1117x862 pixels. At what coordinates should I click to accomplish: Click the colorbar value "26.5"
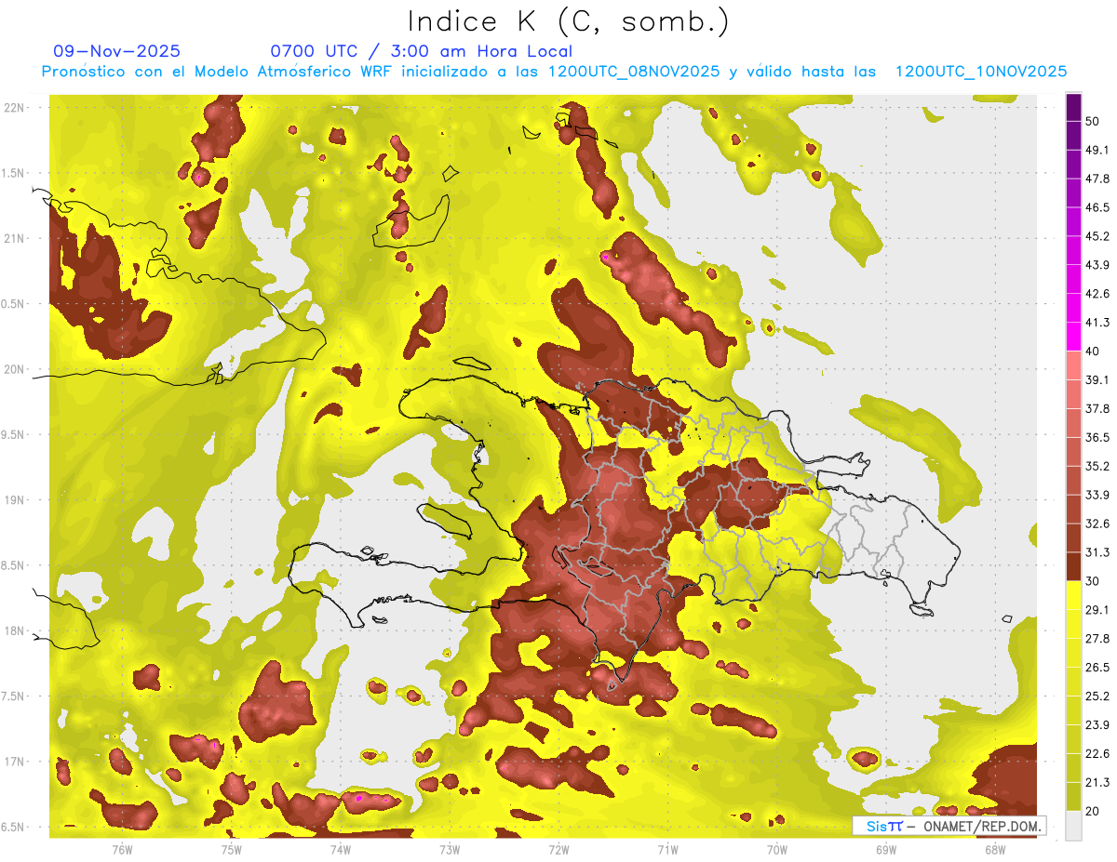pos(1097,668)
